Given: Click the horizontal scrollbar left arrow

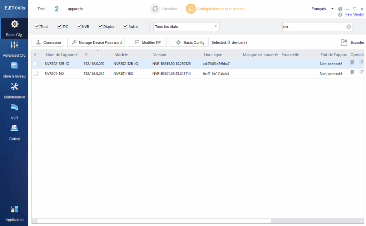Looking at the screenshot, I should pyautogui.click(x=35, y=221).
